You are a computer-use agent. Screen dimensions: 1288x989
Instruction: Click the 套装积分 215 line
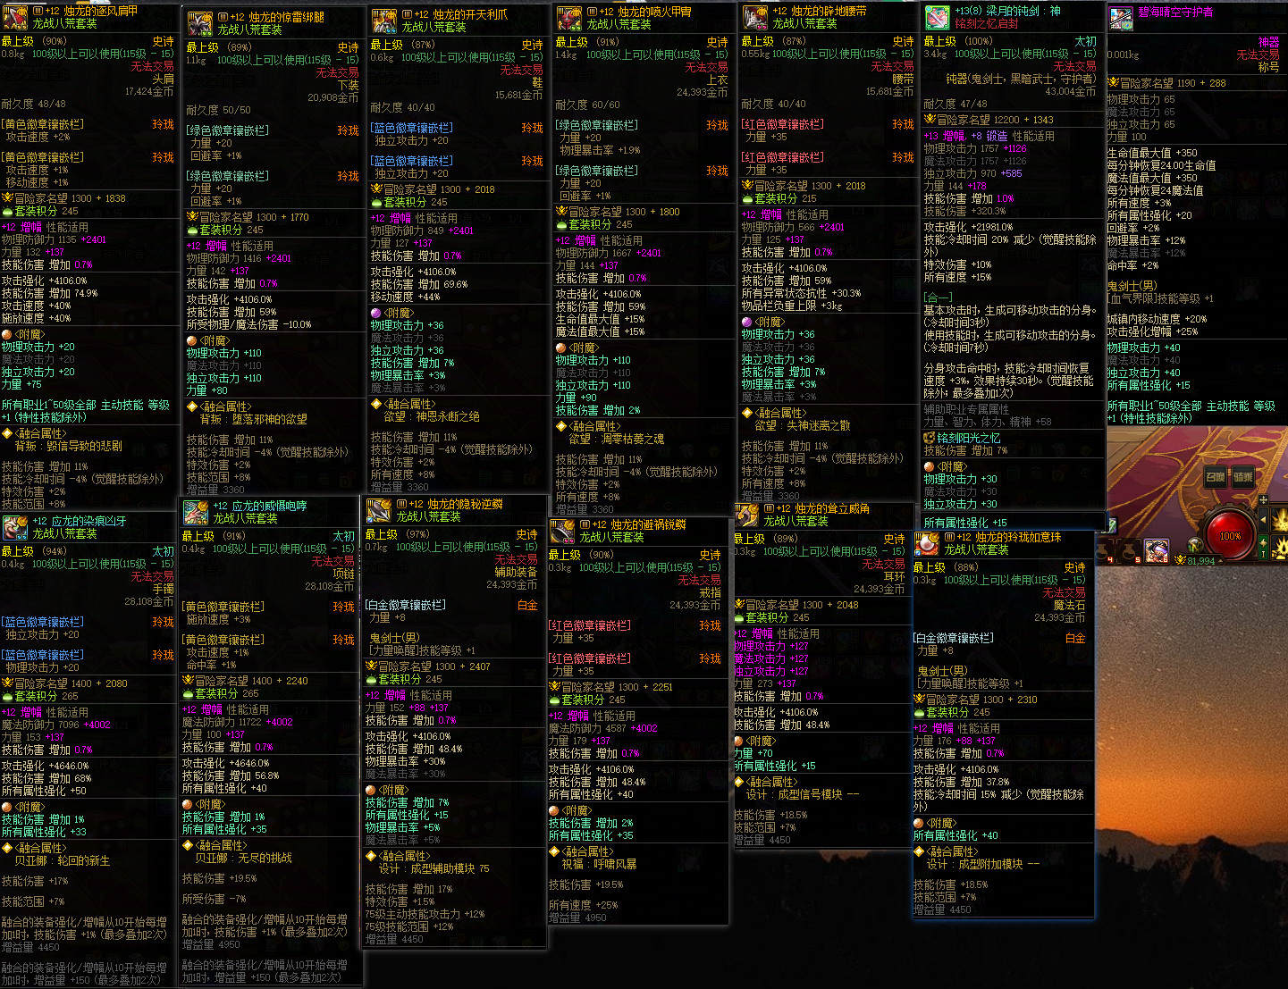point(779,198)
